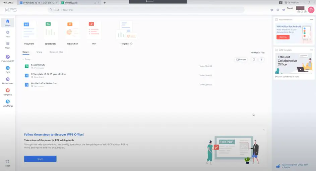
Task: Click the small arrow on the tf44461500.xltx tab
Action: click(x=98, y=3)
